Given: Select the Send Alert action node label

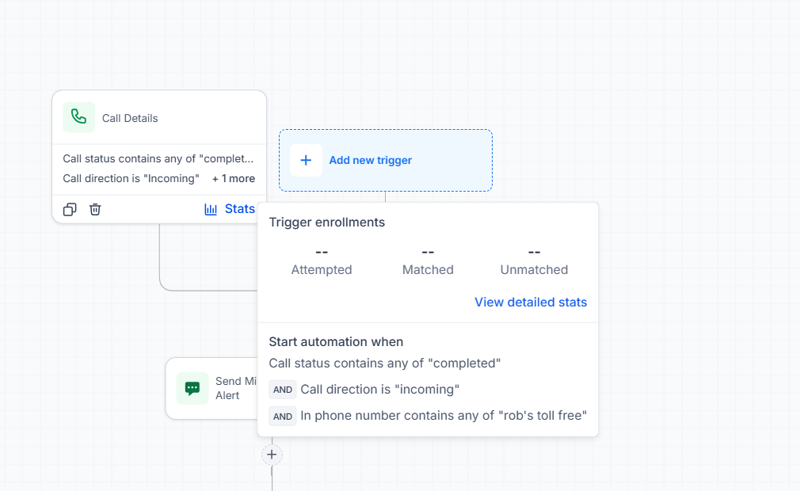Looking at the screenshot, I should coord(236,389).
